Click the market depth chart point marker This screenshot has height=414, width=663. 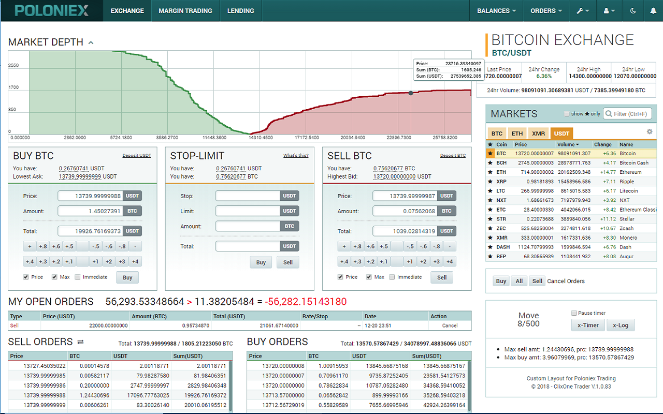(411, 93)
